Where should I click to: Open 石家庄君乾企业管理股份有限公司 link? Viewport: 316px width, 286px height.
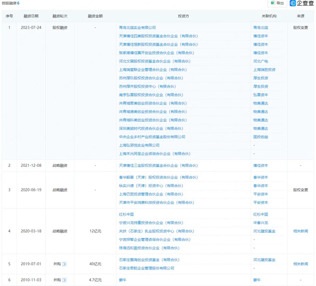click(x=146, y=268)
